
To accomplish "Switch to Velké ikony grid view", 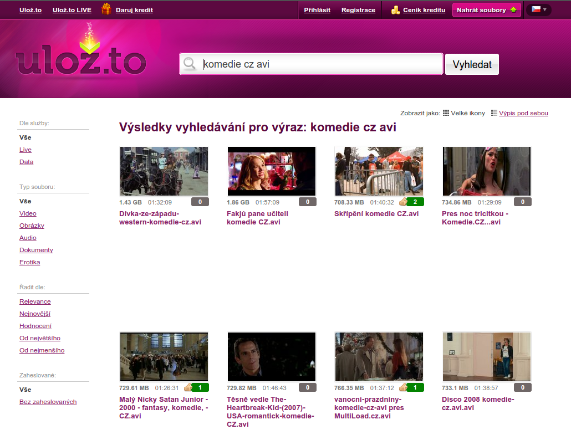I will (463, 113).
